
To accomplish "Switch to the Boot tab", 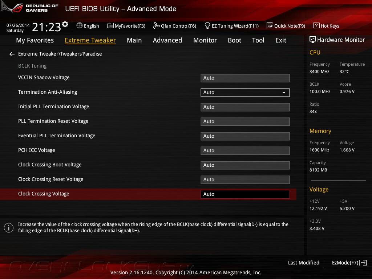I will (x=234, y=40).
